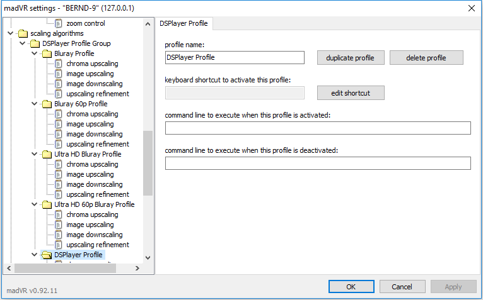Select the Ultra HD Bluray Profile tree item

point(88,154)
